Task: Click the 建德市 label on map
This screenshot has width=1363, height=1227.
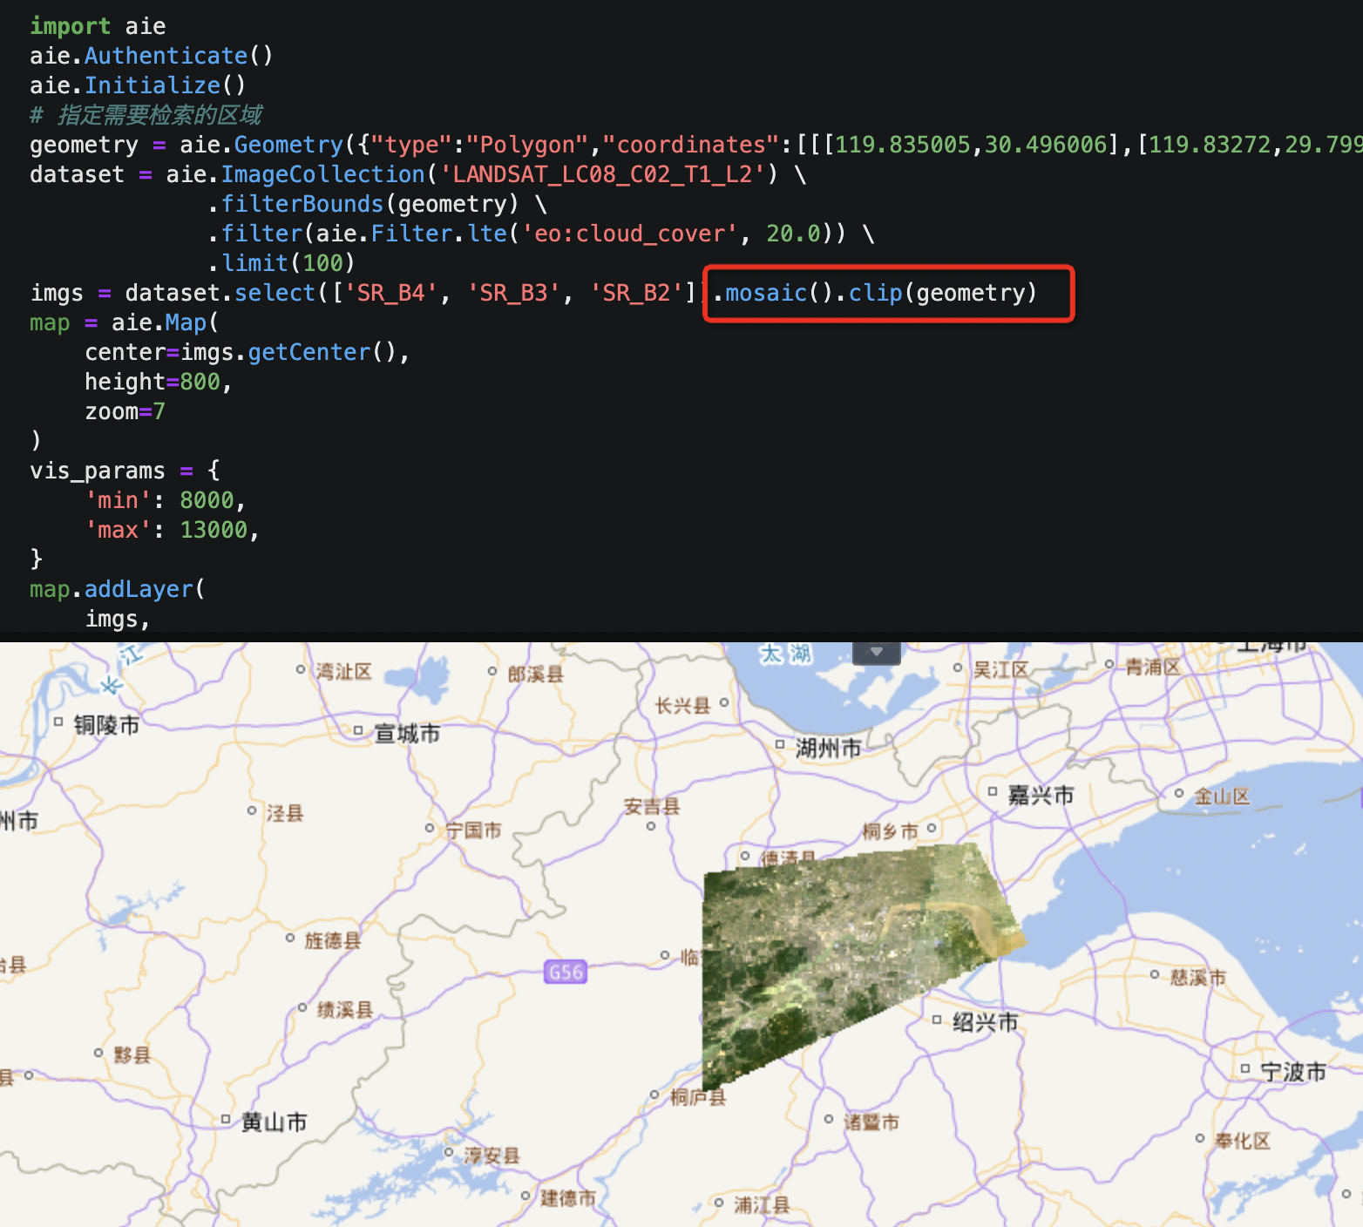Action: click(x=567, y=1198)
